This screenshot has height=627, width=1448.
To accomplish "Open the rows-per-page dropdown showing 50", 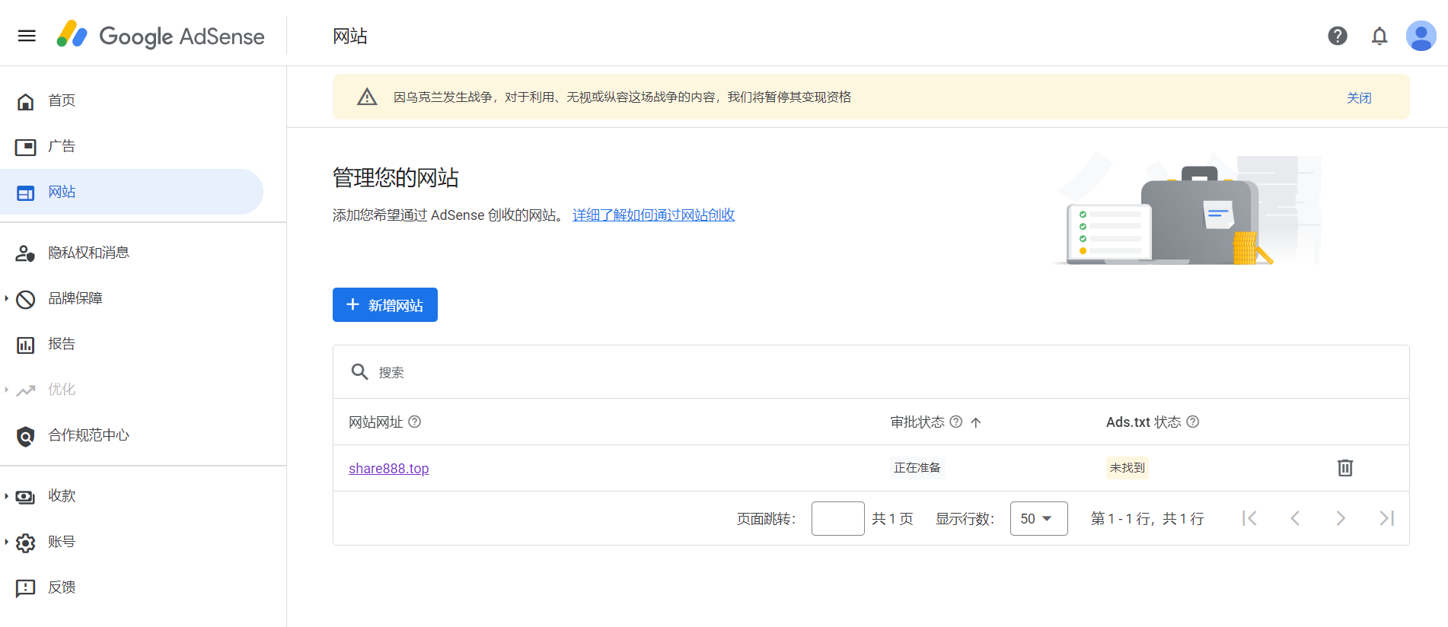I will [1038, 518].
